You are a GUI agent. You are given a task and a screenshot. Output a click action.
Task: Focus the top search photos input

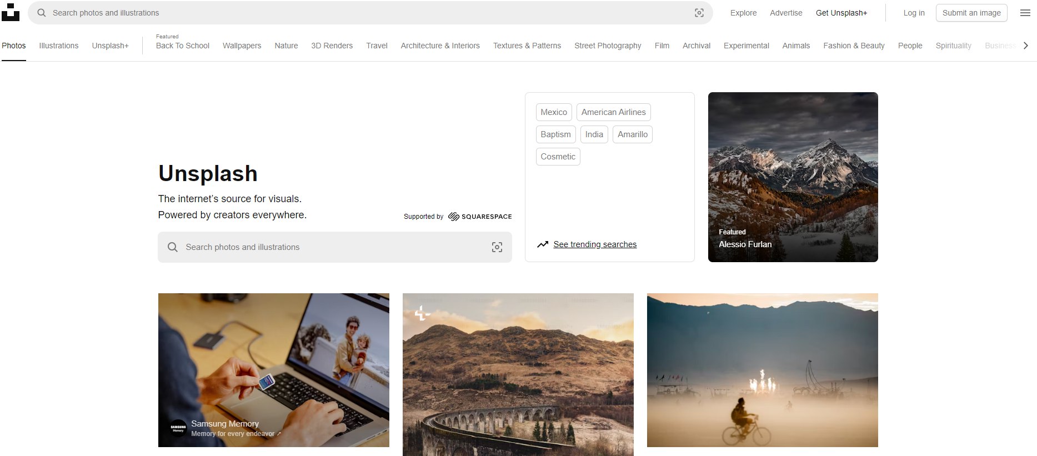tap(370, 13)
